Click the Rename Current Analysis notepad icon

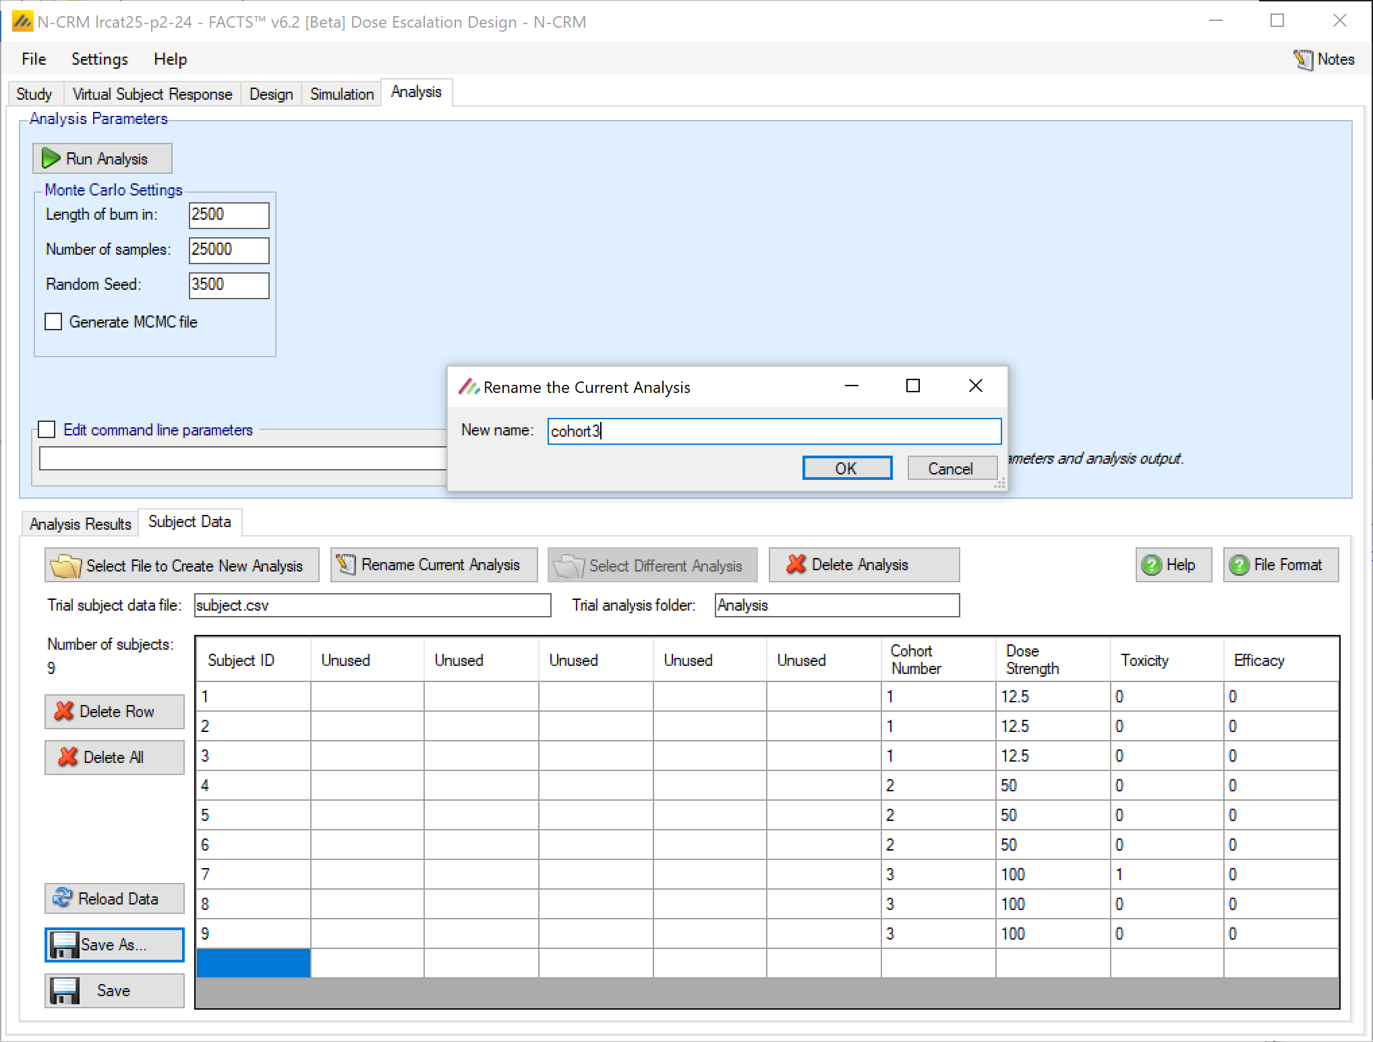(346, 564)
